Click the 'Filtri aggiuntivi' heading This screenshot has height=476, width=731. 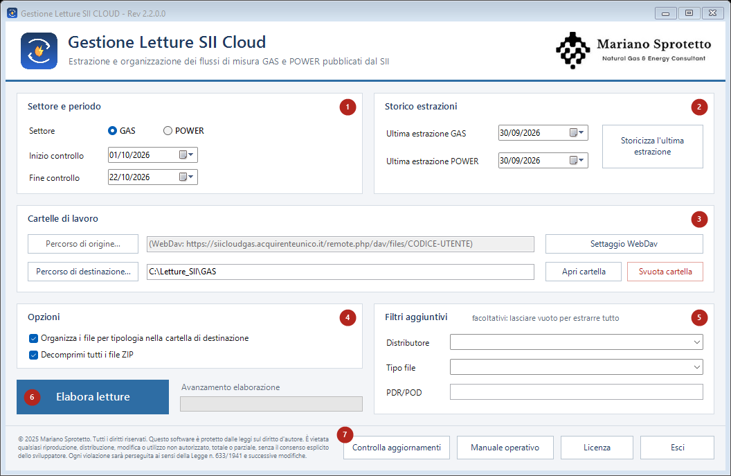coord(416,317)
